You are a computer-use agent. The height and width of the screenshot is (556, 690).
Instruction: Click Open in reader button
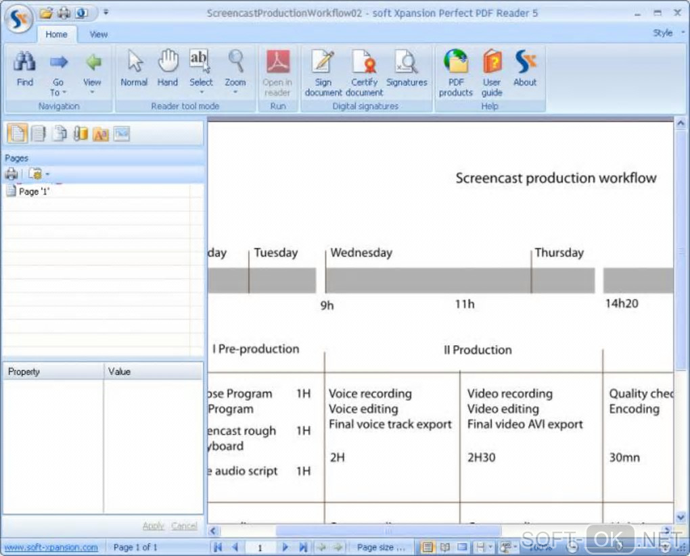(x=277, y=74)
